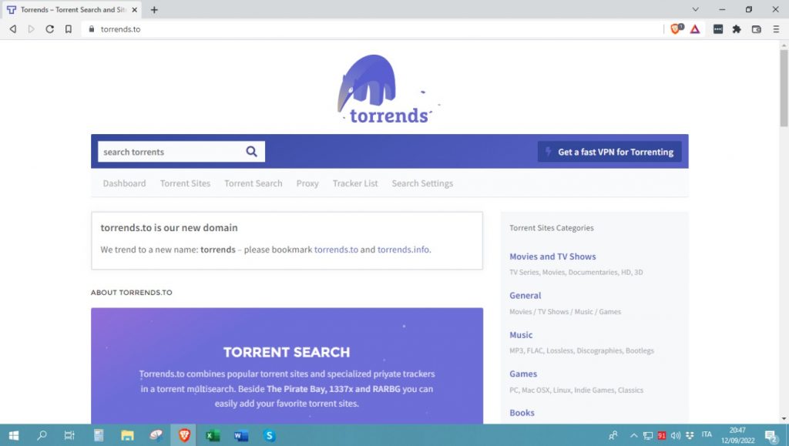Click the magnifier search icon in torrent search box
789x446 pixels.
(x=251, y=152)
